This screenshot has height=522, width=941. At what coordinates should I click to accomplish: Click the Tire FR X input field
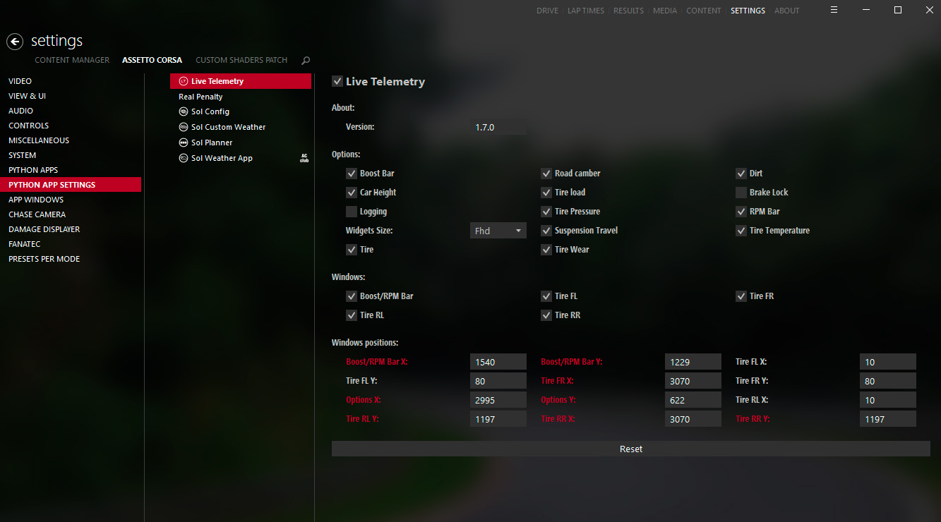[693, 381]
